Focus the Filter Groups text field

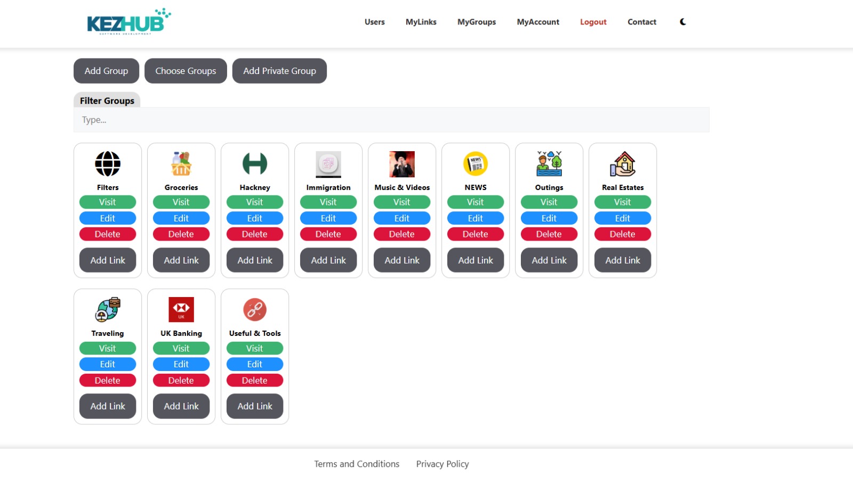point(391,120)
